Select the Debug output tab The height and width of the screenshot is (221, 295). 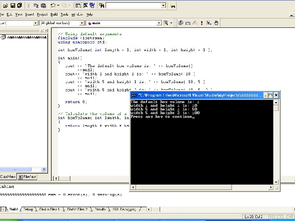coord(28,209)
